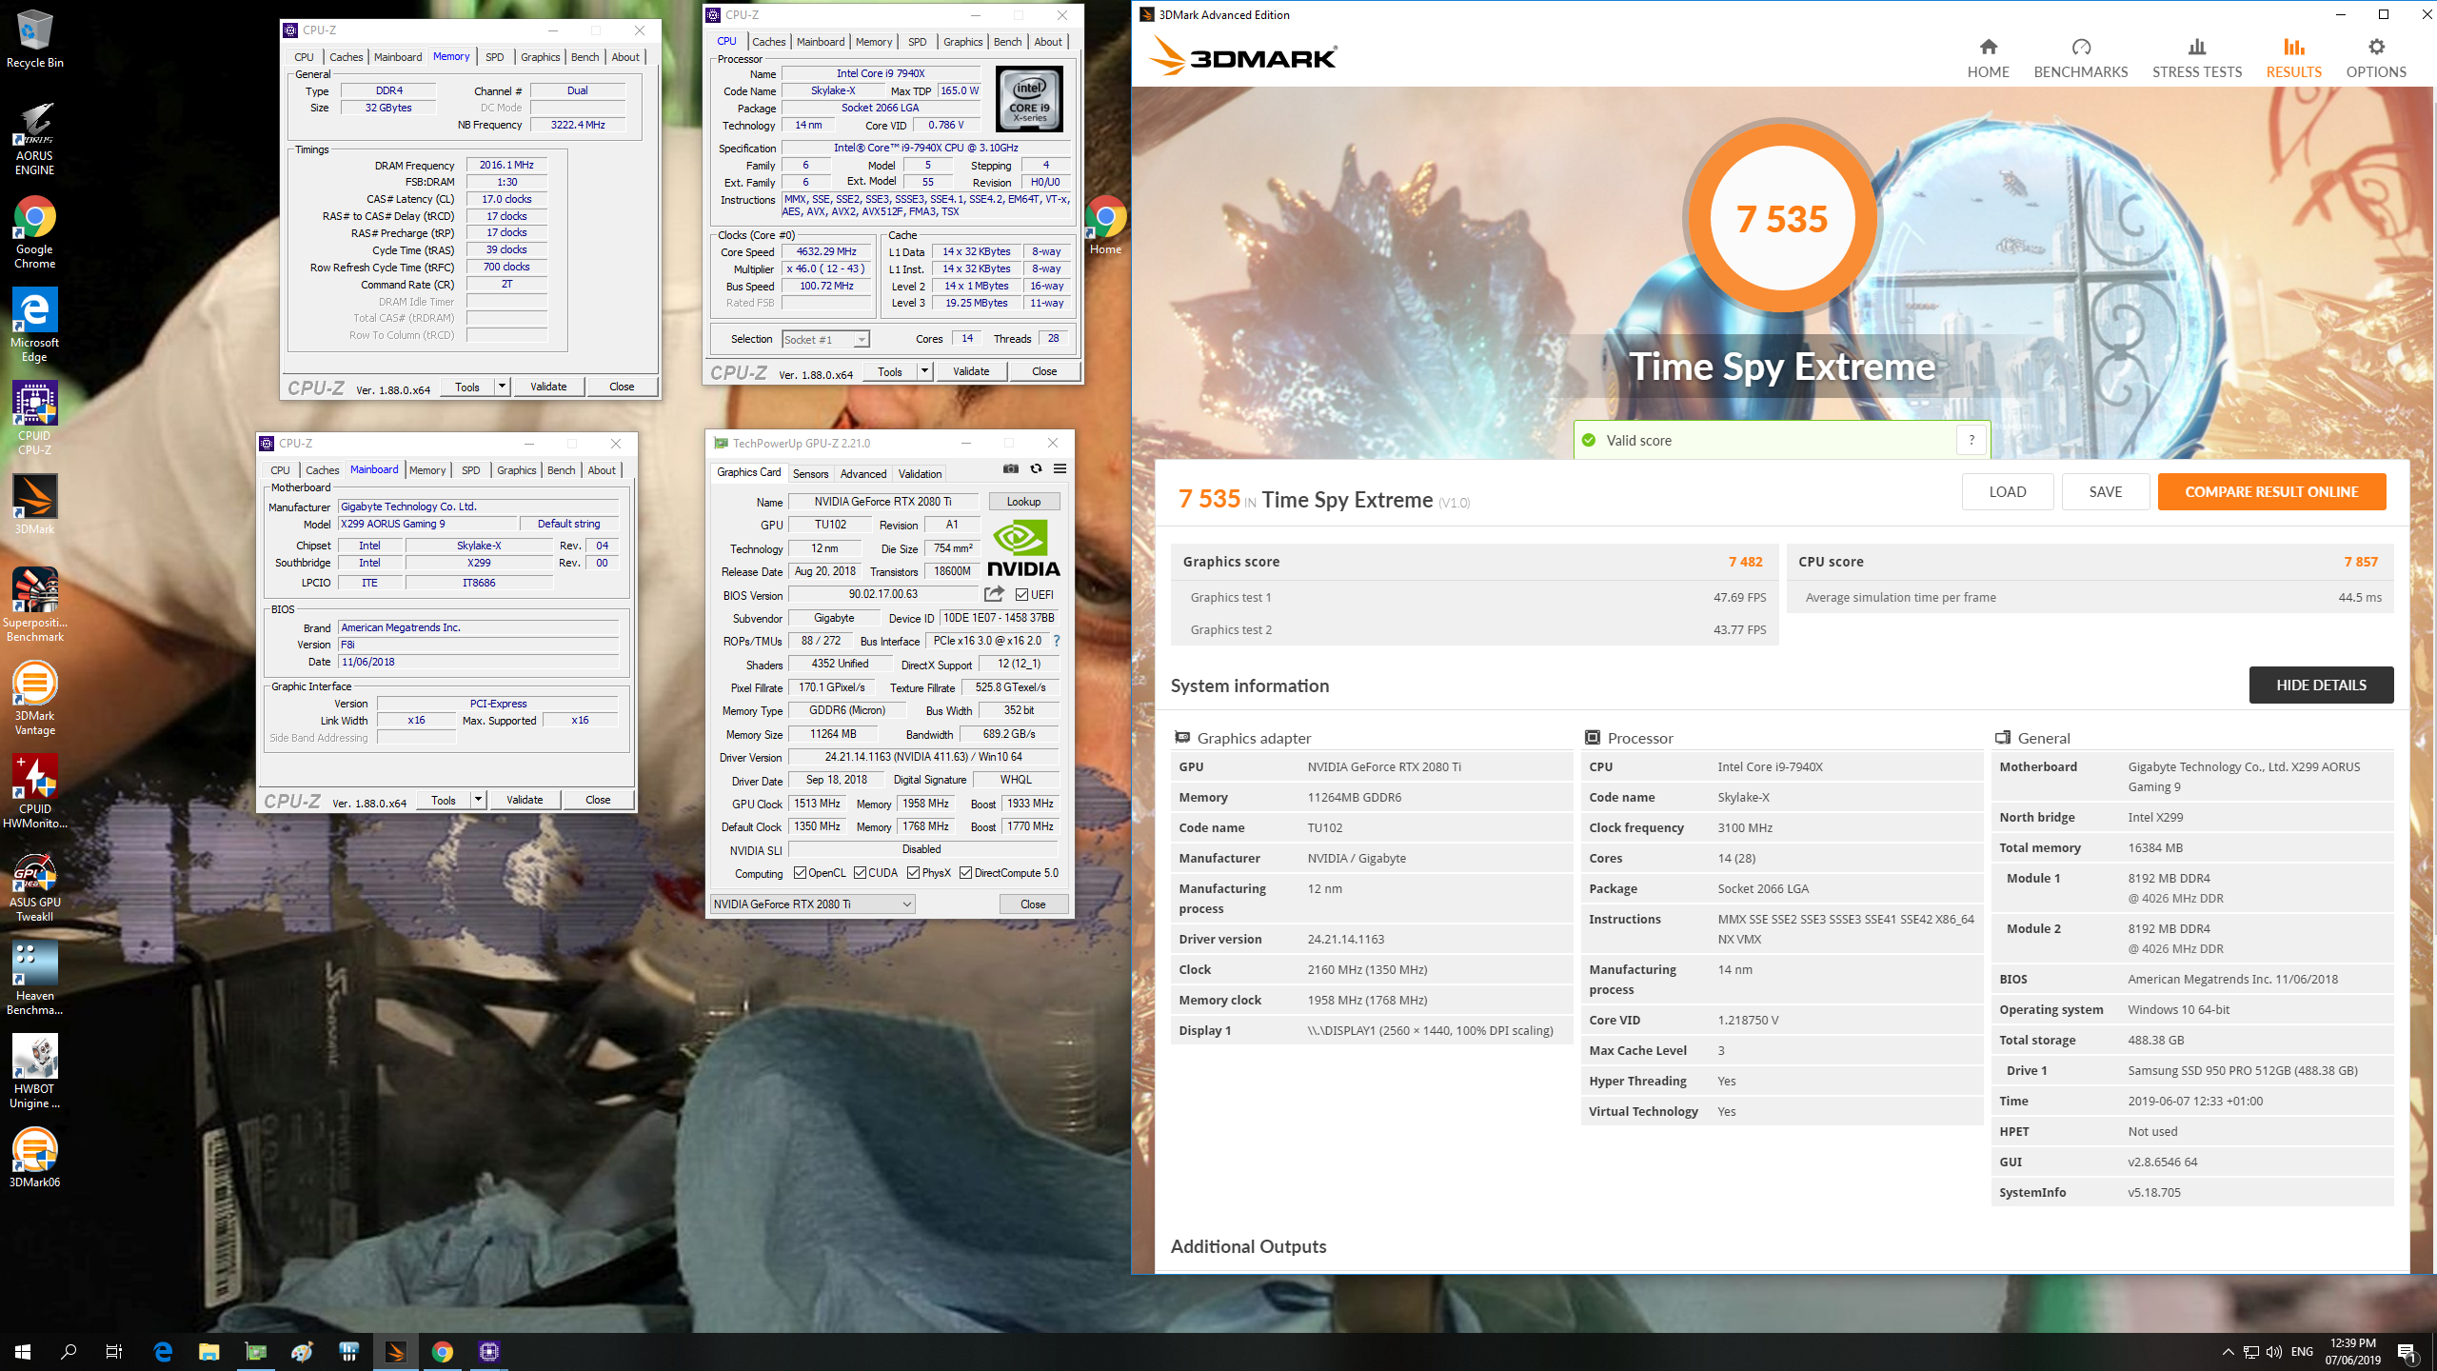2437x1371 pixels.
Task: Open taskbar search magnifier
Action: [69, 1351]
